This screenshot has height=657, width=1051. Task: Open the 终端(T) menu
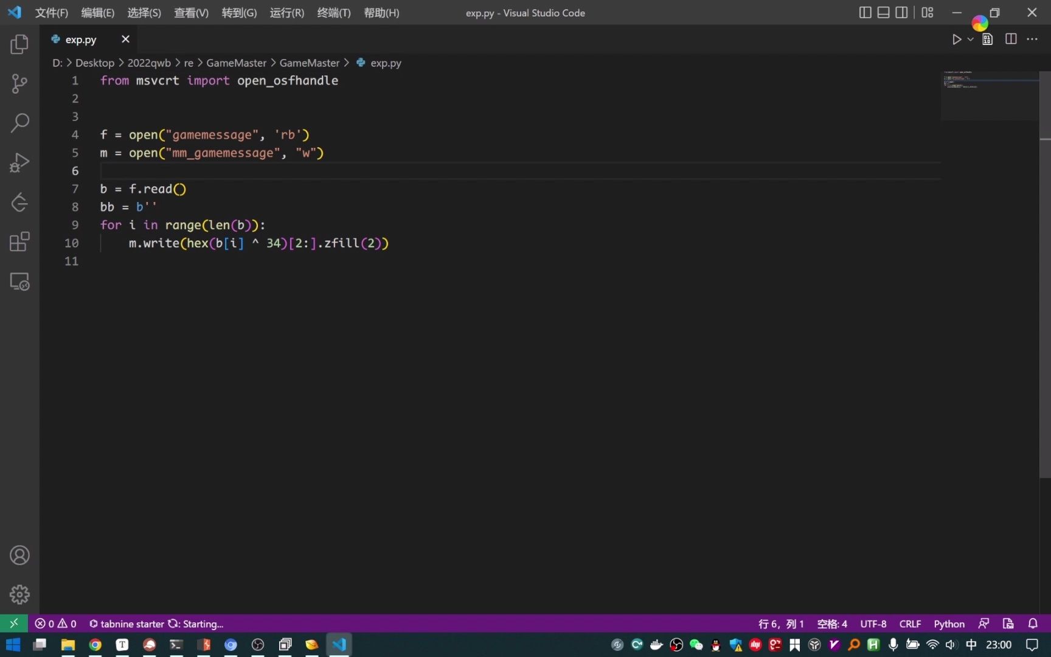click(334, 13)
